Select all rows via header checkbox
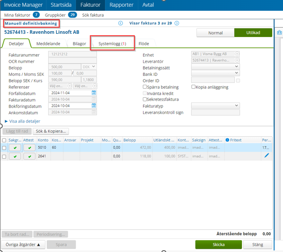The height and width of the screenshot is (252, 283). click(x=4, y=140)
